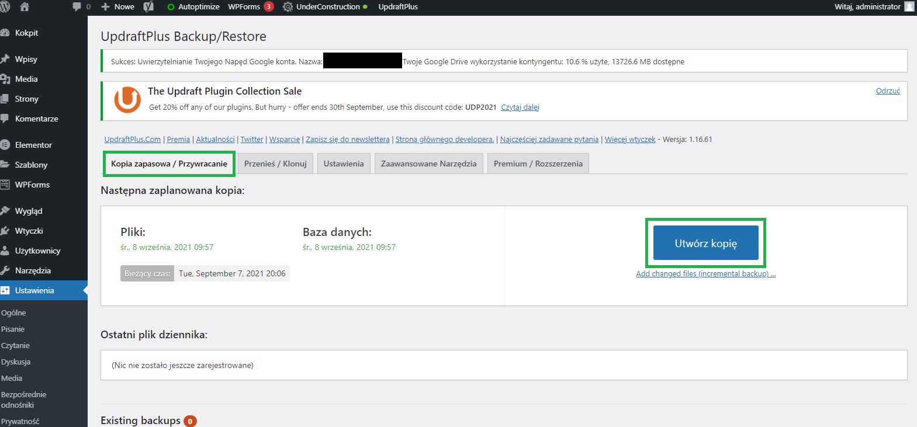Viewport: 917px width, 427px height.
Task: Click the Existing backups count badge
Action: [190, 421]
